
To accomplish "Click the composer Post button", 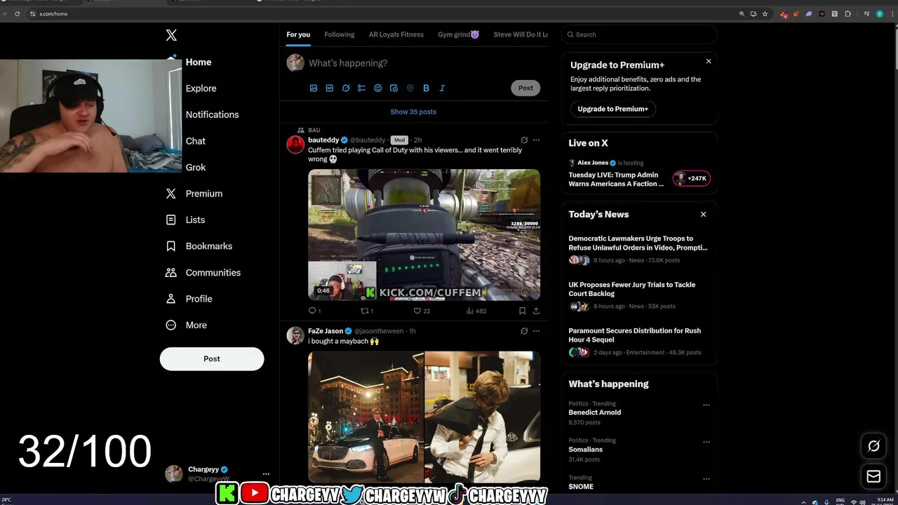I will coord(525,88).
